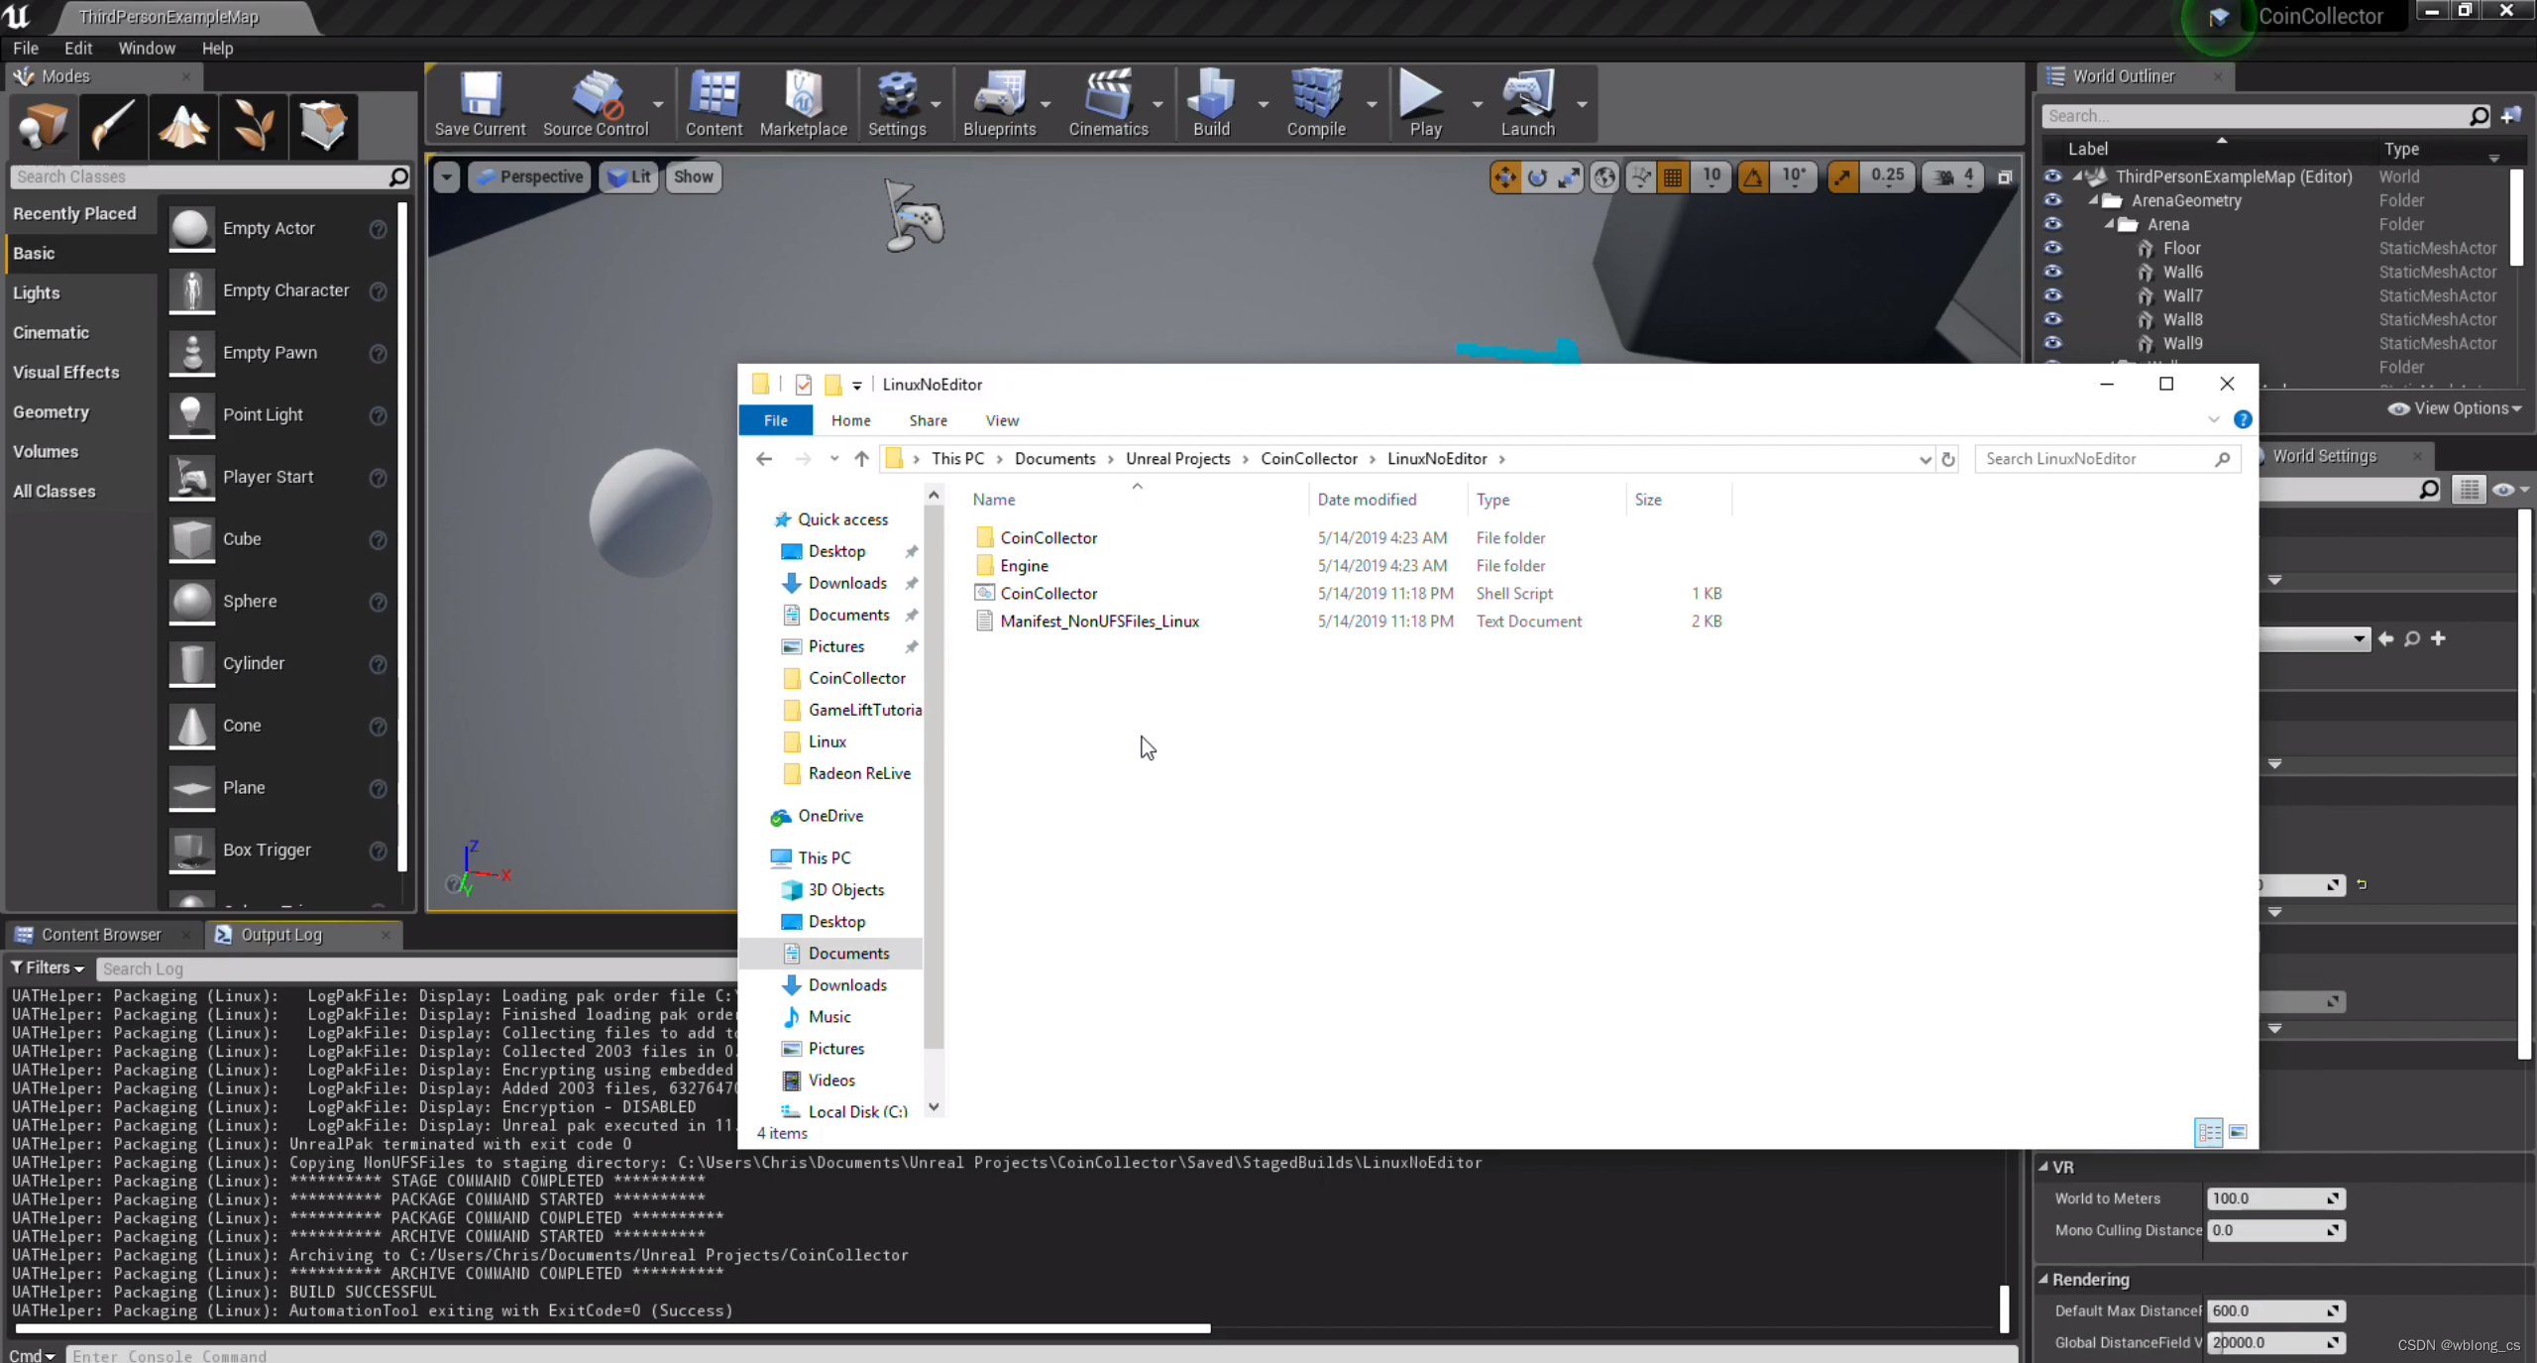Collapse the Arena folder in Outliner
This screenshot has height=1363, width=2537.
point(2109,225)
